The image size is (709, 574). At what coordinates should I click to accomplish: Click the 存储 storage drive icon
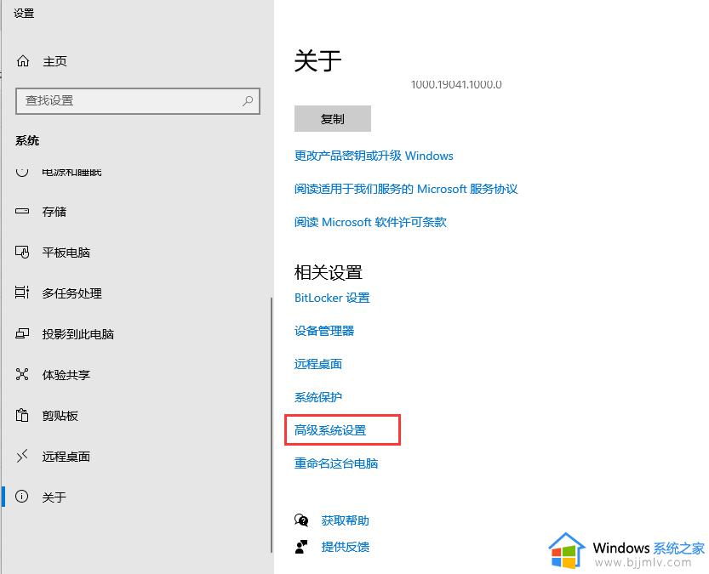click(22, 211)
